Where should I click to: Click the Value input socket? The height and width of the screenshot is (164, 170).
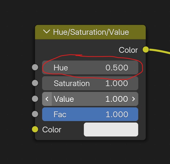35,99
